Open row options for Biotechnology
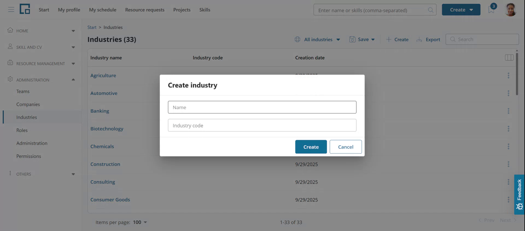This screenshot has width=525, height=231. click(x=508, y=129)
